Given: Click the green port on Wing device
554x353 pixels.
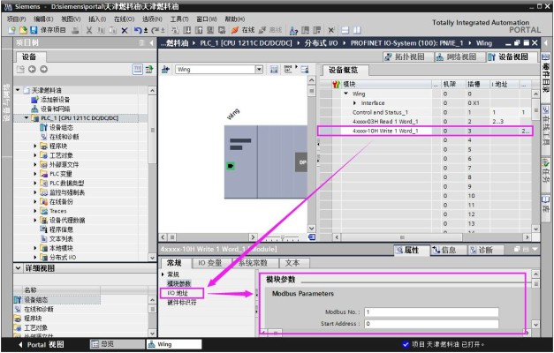Looking at the screenshot, I should pos(231,166).
